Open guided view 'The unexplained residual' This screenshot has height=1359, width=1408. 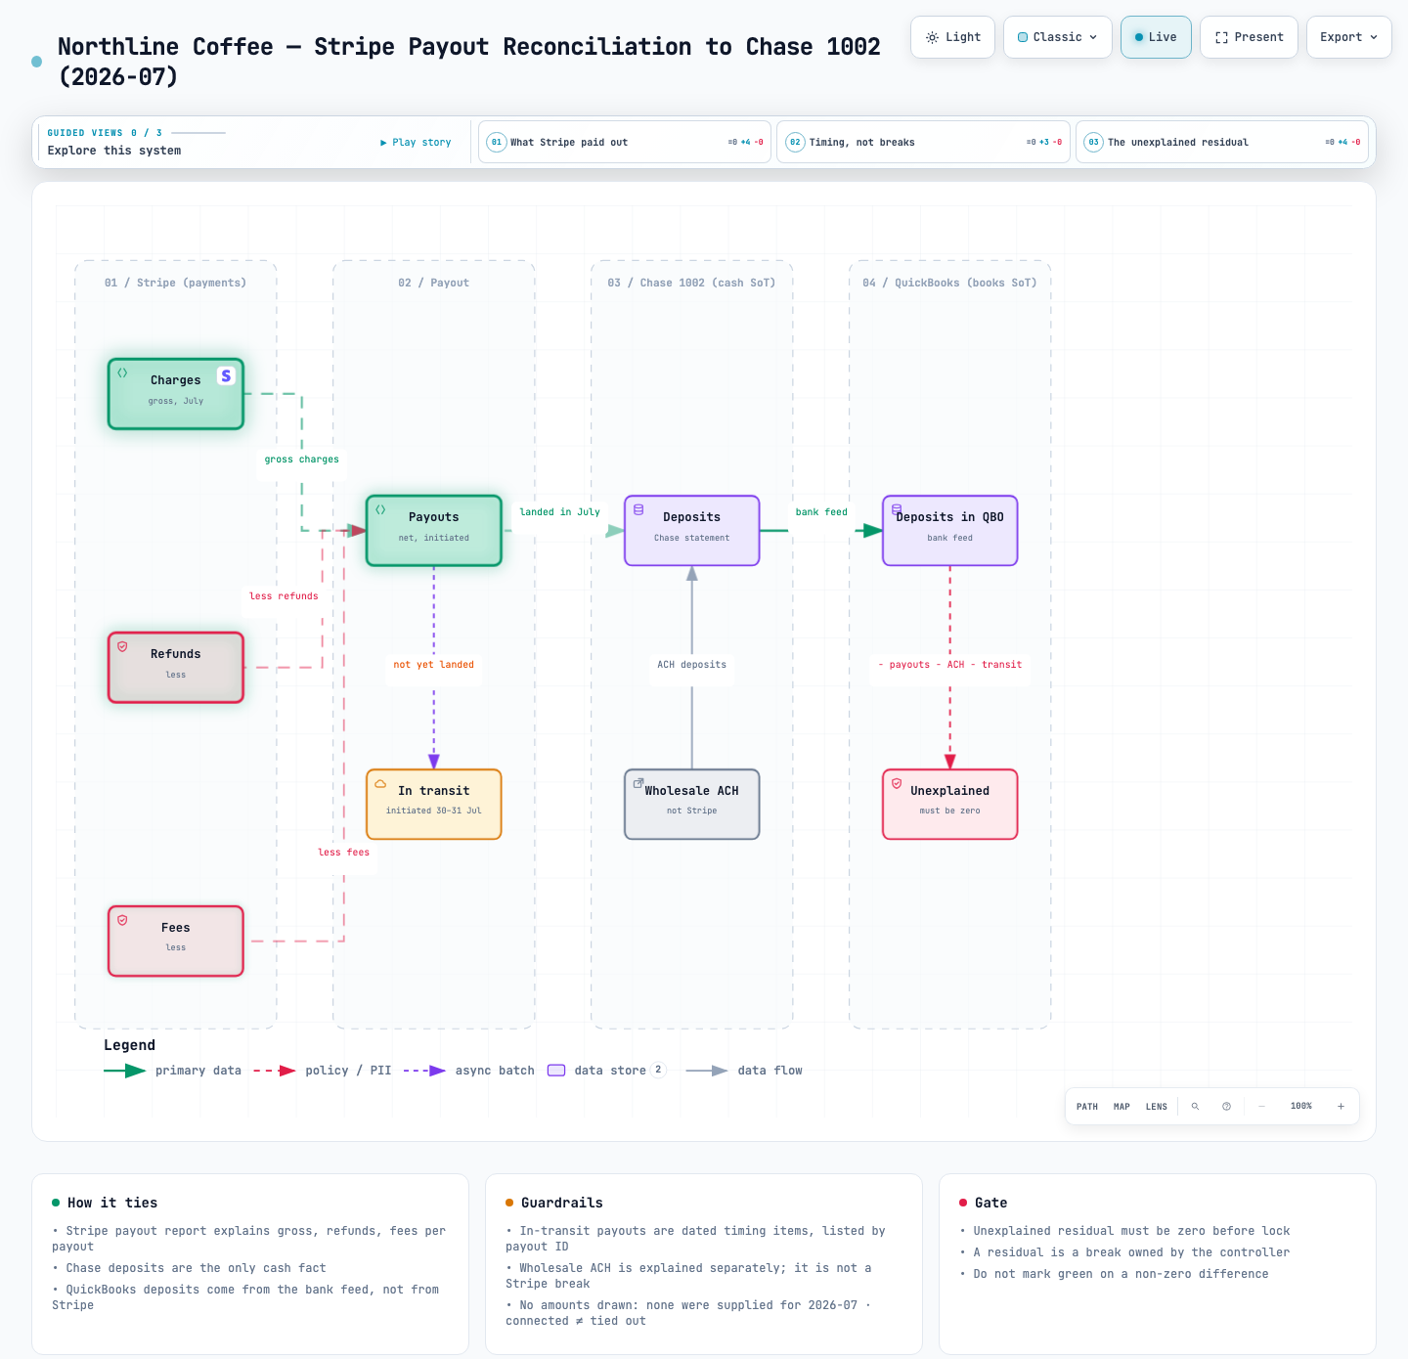pyautogui.click(x=1222, y=142)
